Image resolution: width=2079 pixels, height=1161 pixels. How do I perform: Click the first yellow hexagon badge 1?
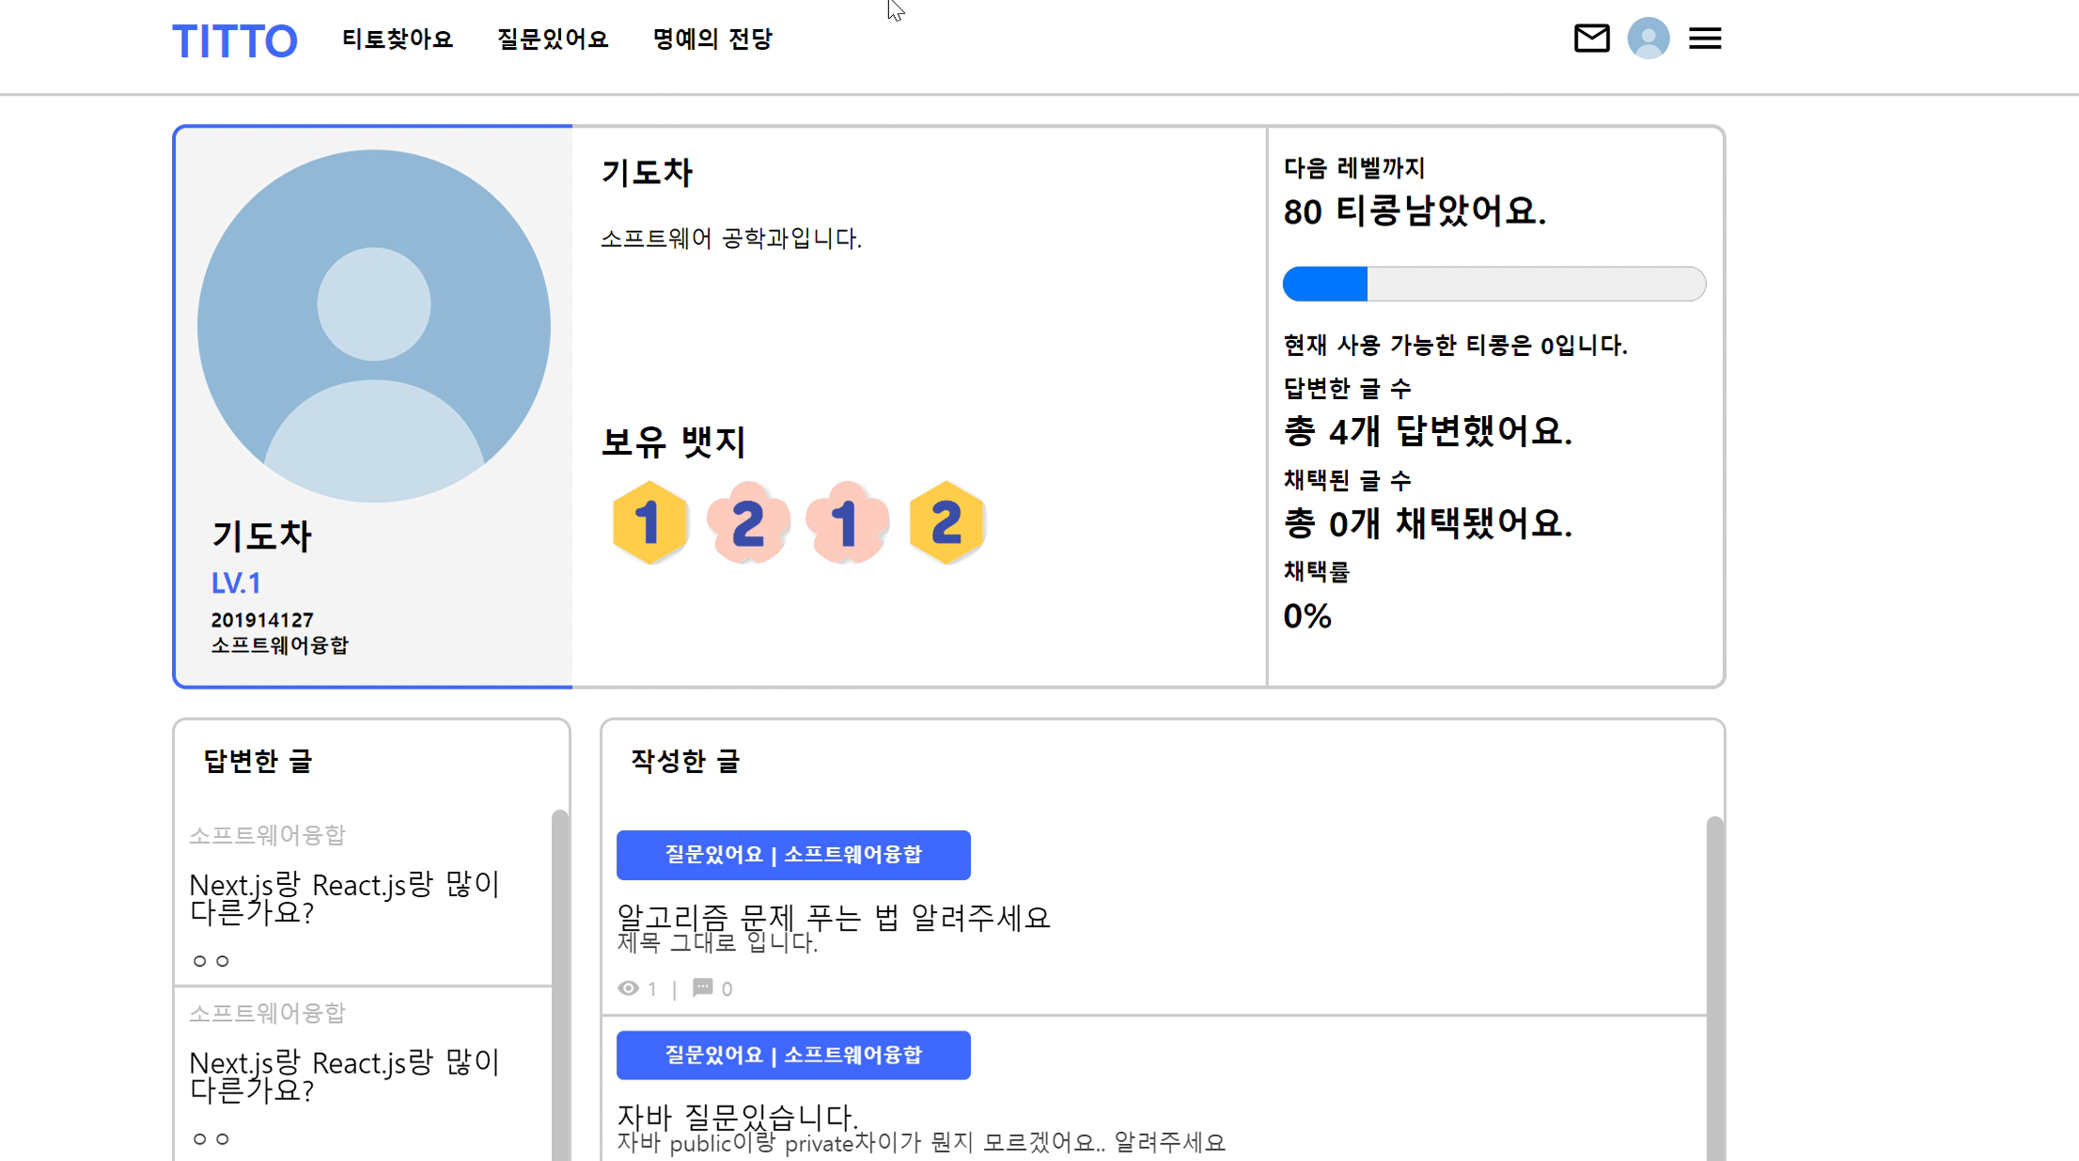649,522
